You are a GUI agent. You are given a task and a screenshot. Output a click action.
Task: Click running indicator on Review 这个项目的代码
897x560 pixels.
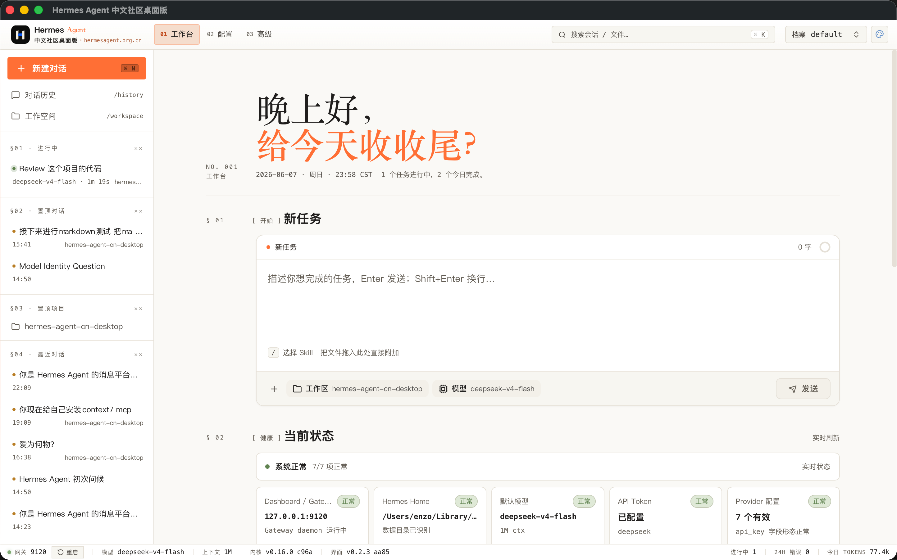14,169
